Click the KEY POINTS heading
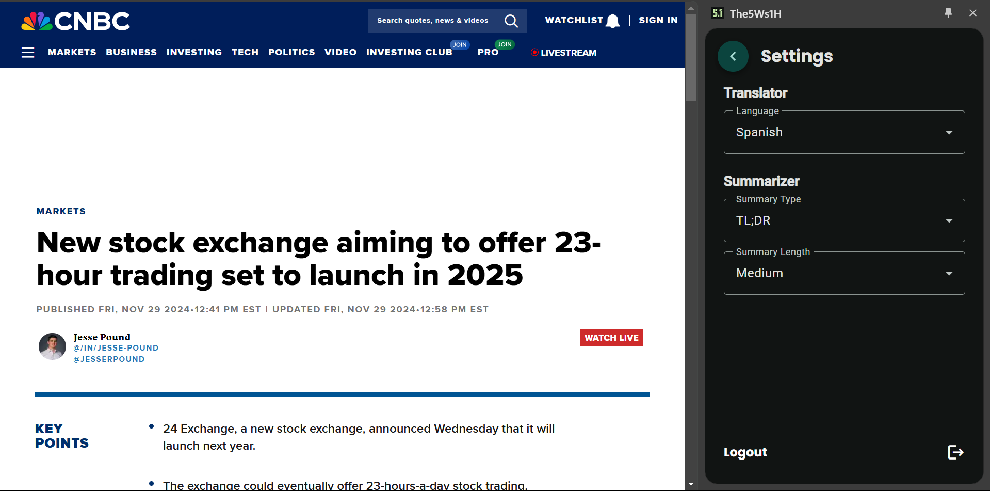 tap(62, 436)
